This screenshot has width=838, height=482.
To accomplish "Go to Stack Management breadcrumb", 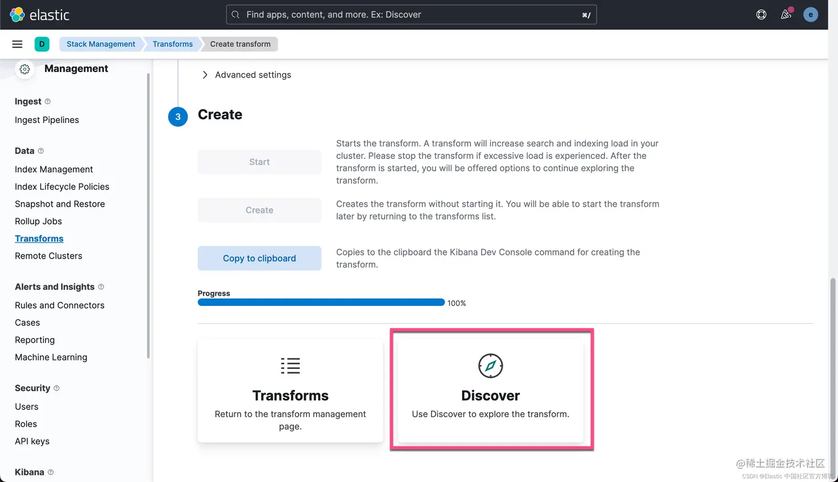I will [x=101, y=44].
